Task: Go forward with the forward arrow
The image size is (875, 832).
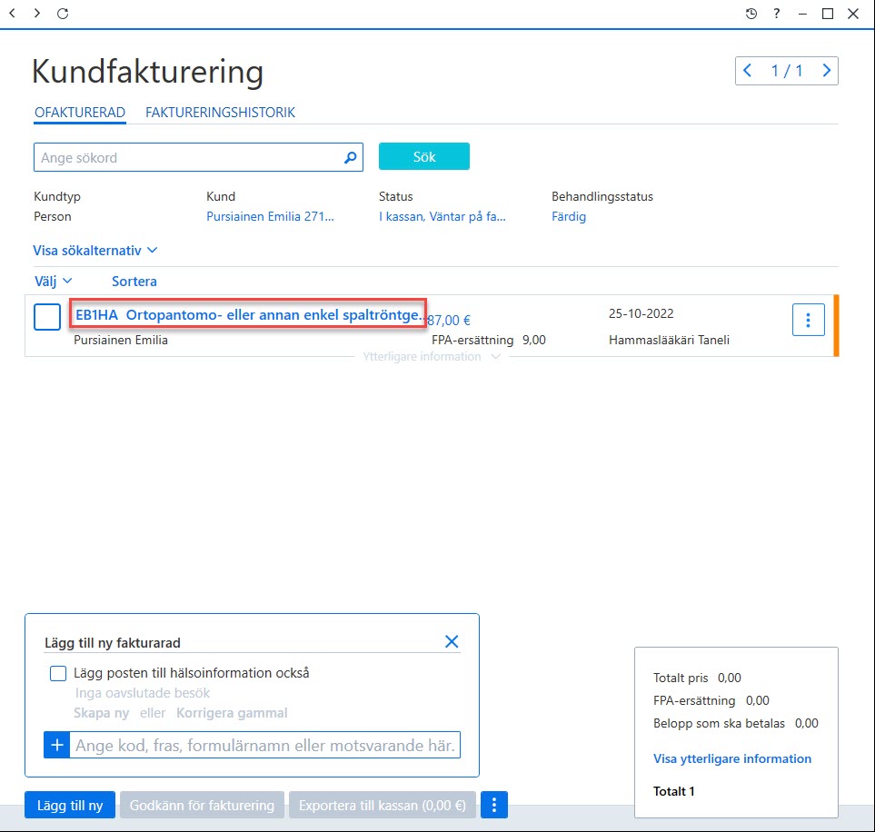Action: point(37,13)
